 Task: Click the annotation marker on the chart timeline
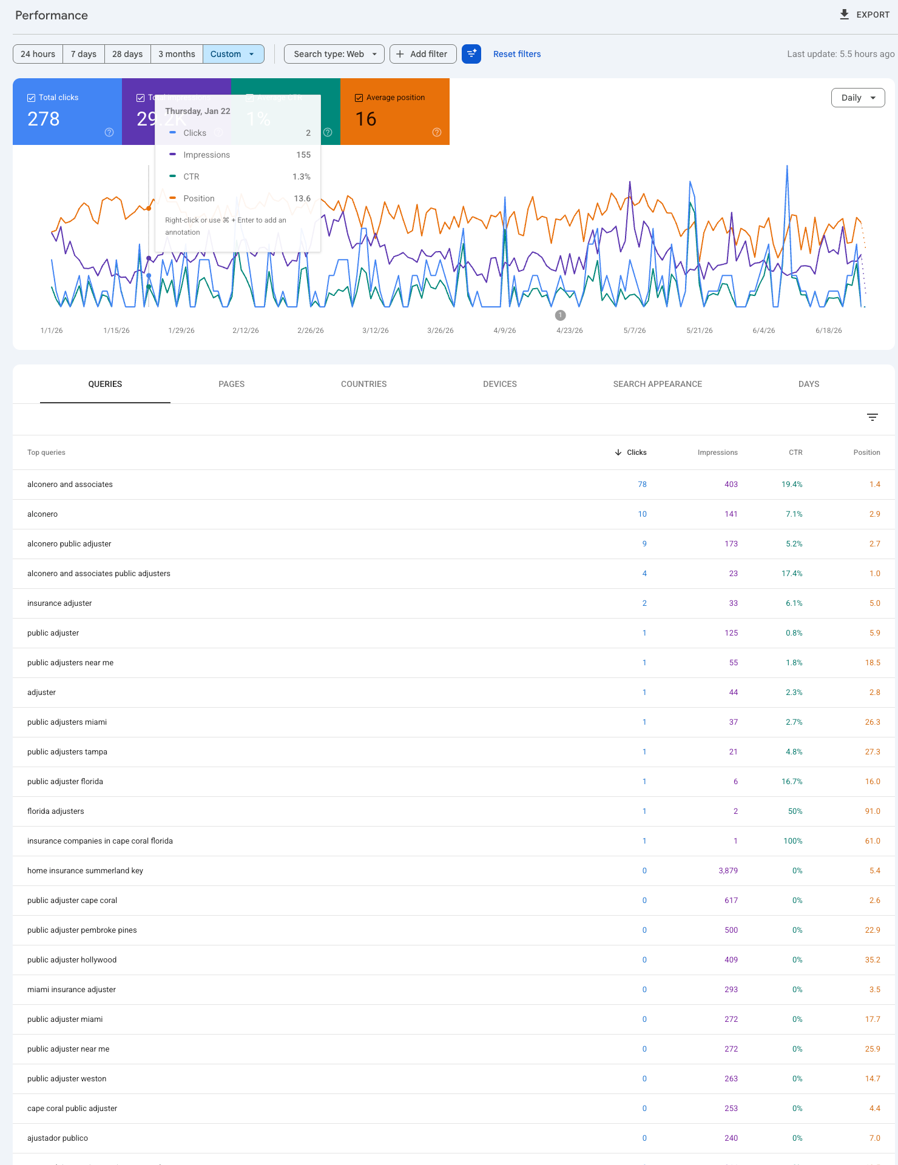click(561, 315)
